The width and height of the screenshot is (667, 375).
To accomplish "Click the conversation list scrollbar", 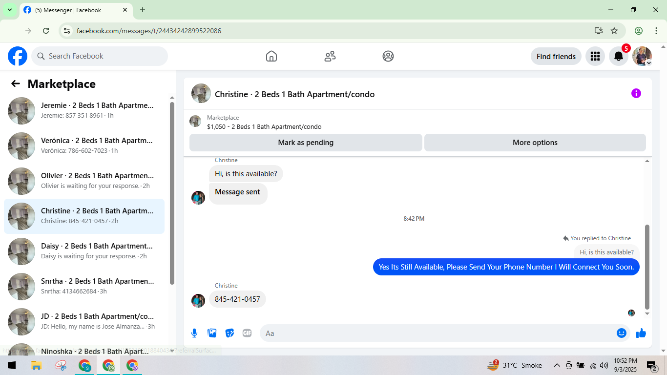I will click(172, 193).
